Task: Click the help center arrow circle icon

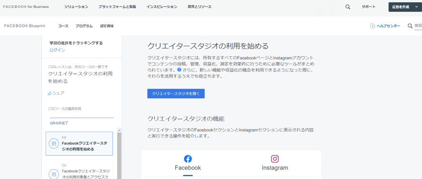Action: click(x=372, y=26)
